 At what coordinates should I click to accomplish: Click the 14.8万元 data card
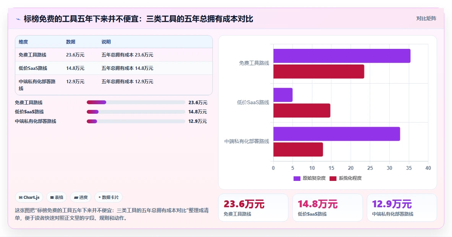click(327, 208)
